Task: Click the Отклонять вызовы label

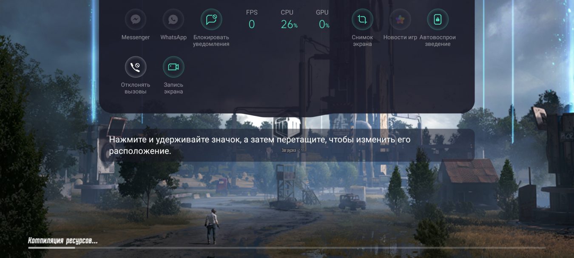Action: 136,88
